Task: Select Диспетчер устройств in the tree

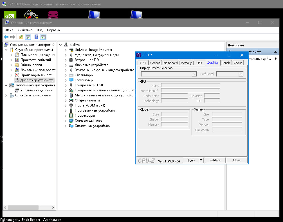Action: (37, 80)
